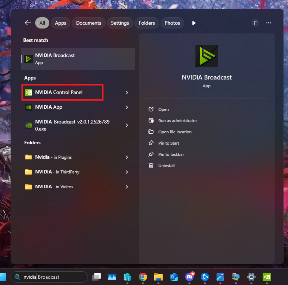Viewport: 288px width, 285px height.
Task: Open Settings gear from taskbar
Action: pyautogui.click(x=251, y=277)
